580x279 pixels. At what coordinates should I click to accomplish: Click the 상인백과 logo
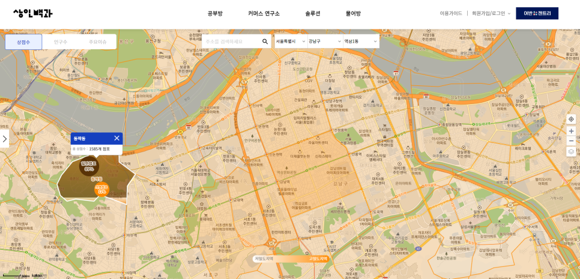coord(33,13)
